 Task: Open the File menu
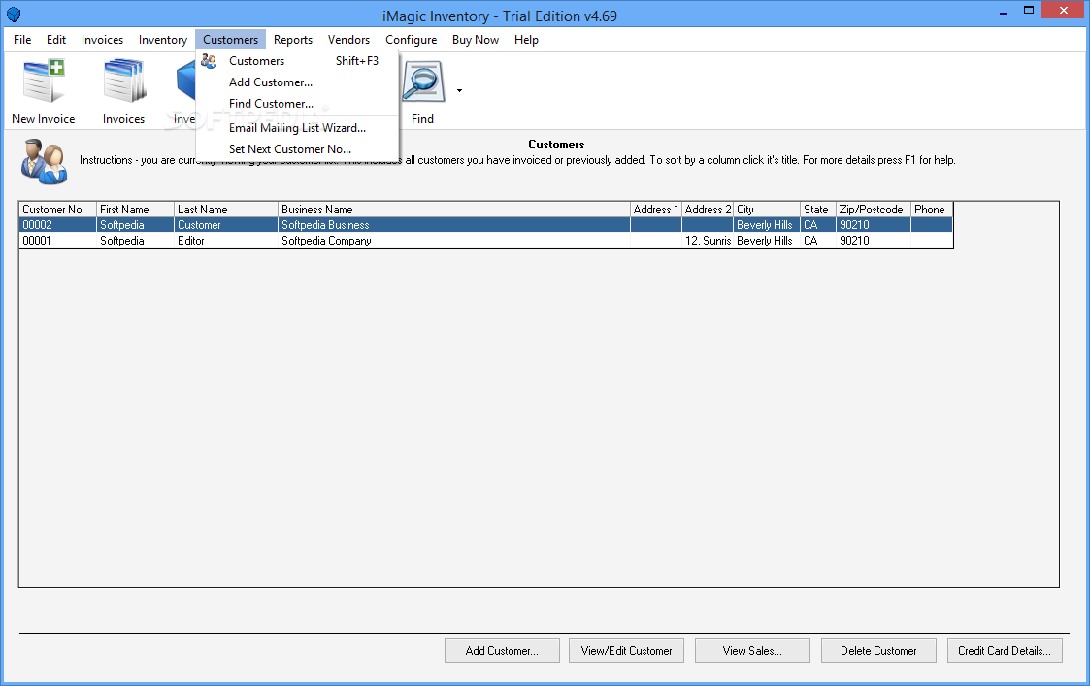pyautogui.click(x=22, y=40)
